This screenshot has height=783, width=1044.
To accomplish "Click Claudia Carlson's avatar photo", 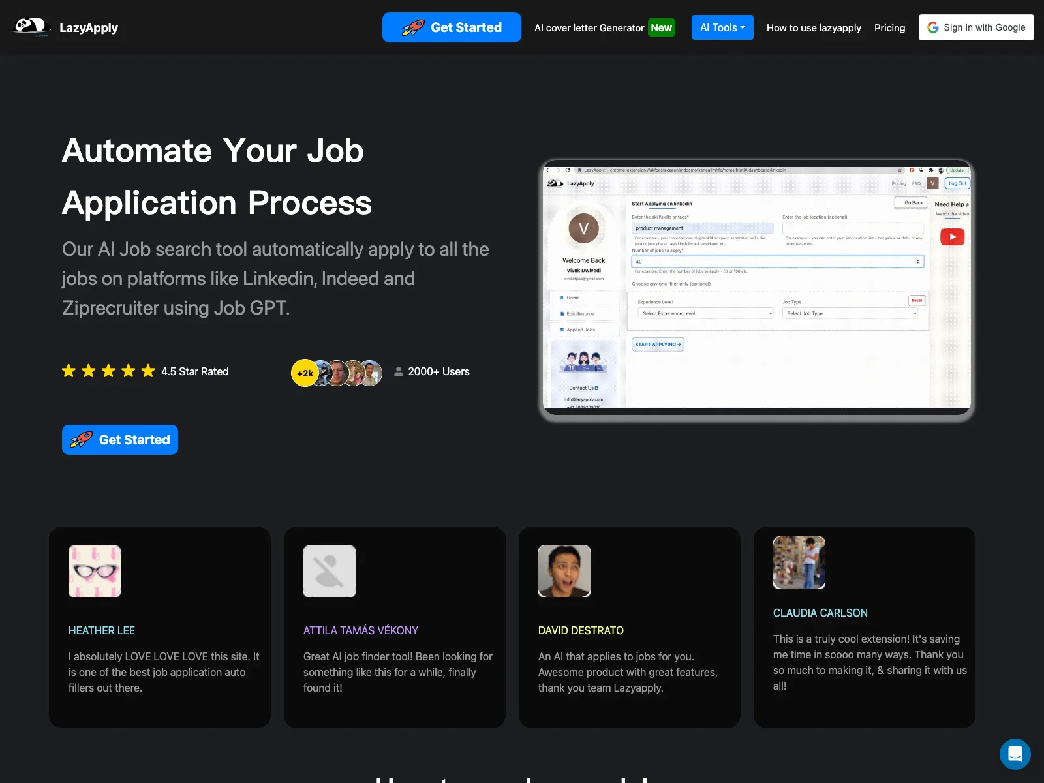I will tap(799, 562).
